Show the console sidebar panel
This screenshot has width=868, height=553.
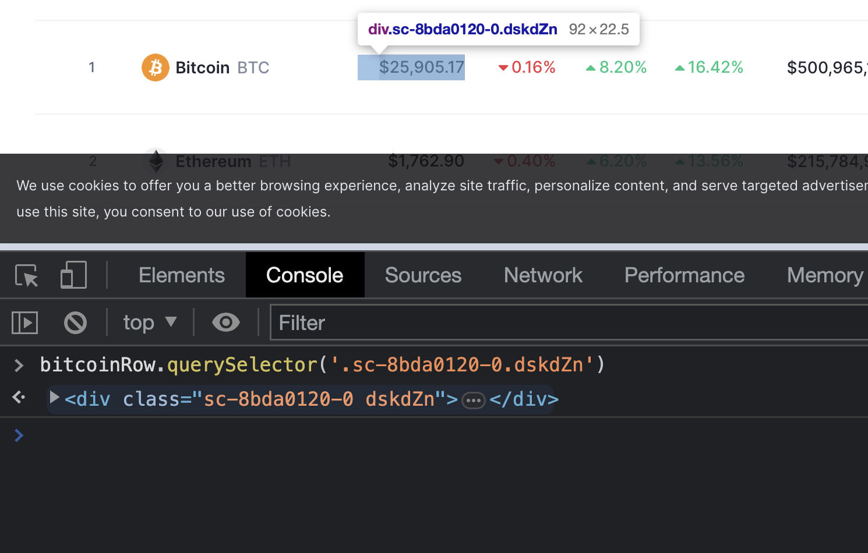coord(24,322)
